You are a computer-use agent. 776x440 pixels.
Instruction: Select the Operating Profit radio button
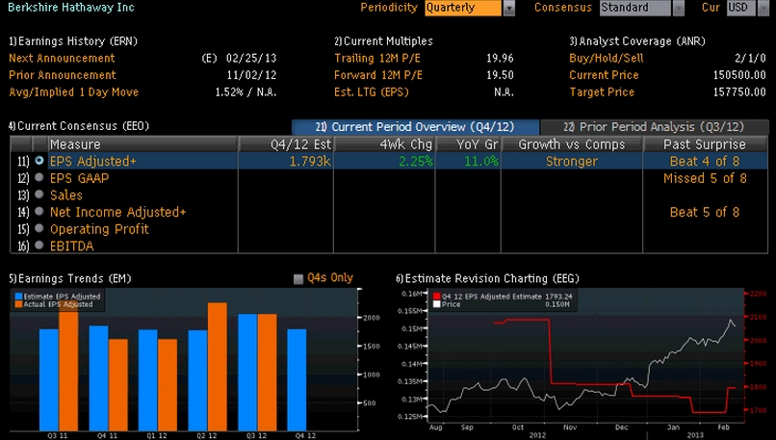(x=39, y=228)
